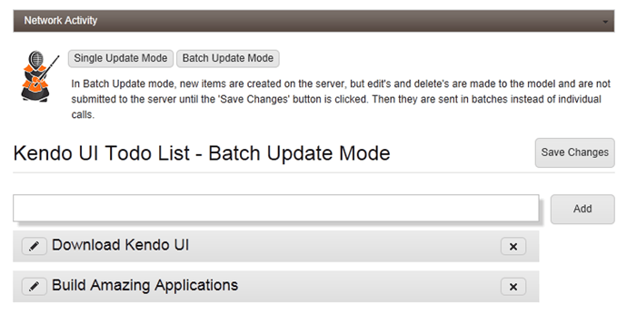This screenshot has width=627, height=334.
Task: Edit the Build Amazing Applications item
Action: coord(34,287)
